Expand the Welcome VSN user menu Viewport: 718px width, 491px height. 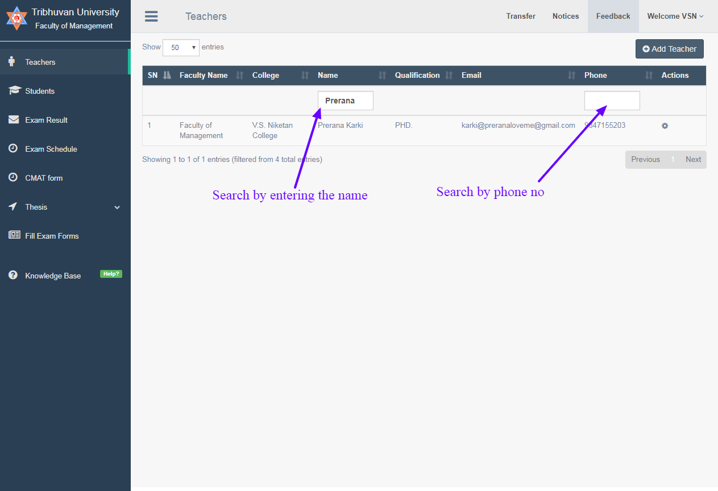675,16
